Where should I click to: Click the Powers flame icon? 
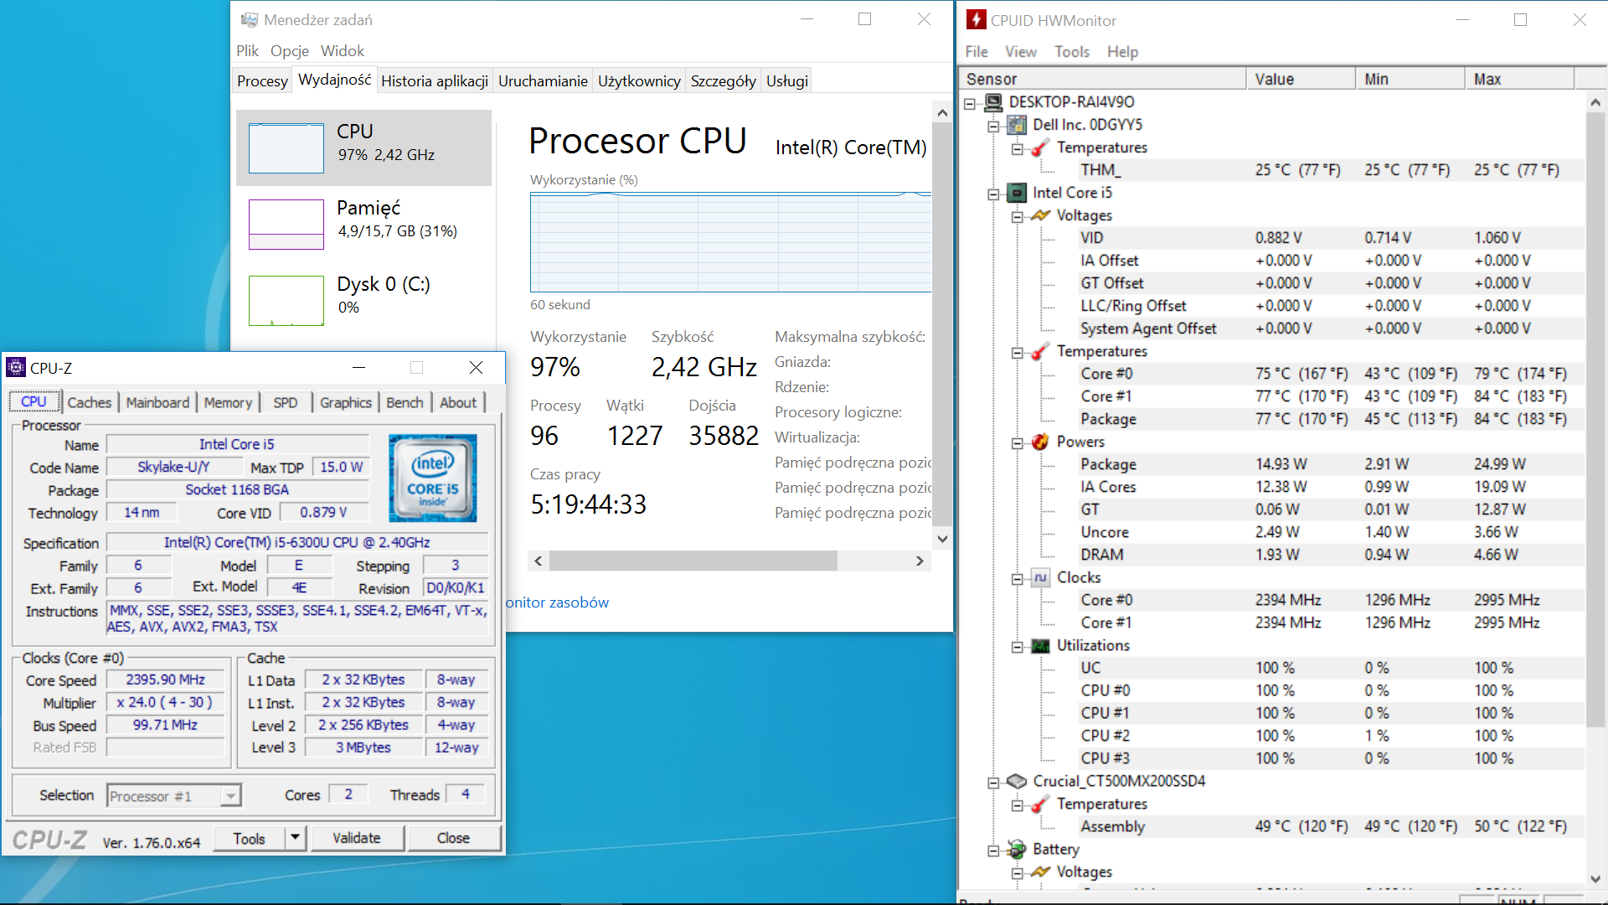click(x=1040, y=442)
